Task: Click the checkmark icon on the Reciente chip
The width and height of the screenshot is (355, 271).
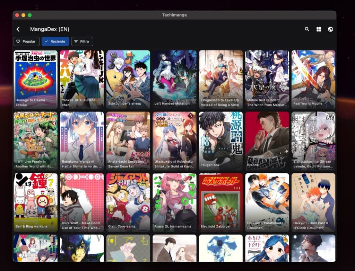Action: point(46,41)
